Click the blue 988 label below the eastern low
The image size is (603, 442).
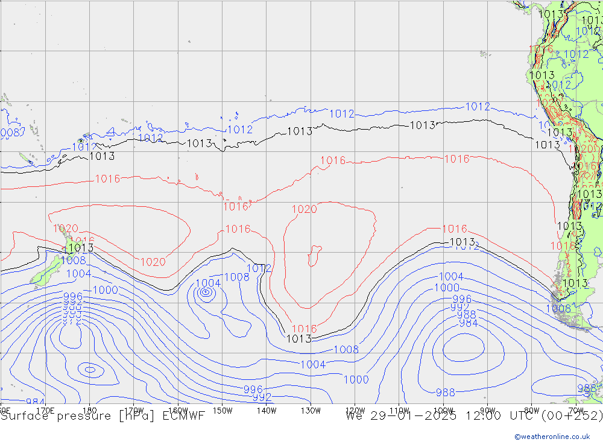click(x=445, y=393)
